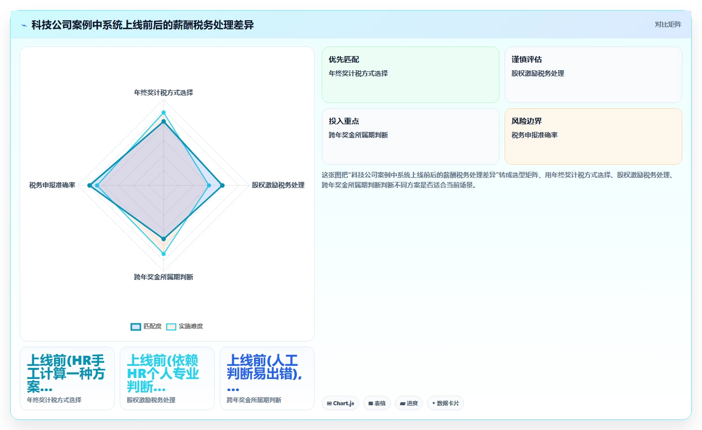Open the 上线前(HR手工计算一种方案 data card

click(x=67, y=378)
